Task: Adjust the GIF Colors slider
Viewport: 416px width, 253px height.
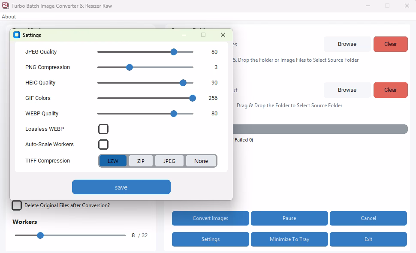Action: (146, 98)
